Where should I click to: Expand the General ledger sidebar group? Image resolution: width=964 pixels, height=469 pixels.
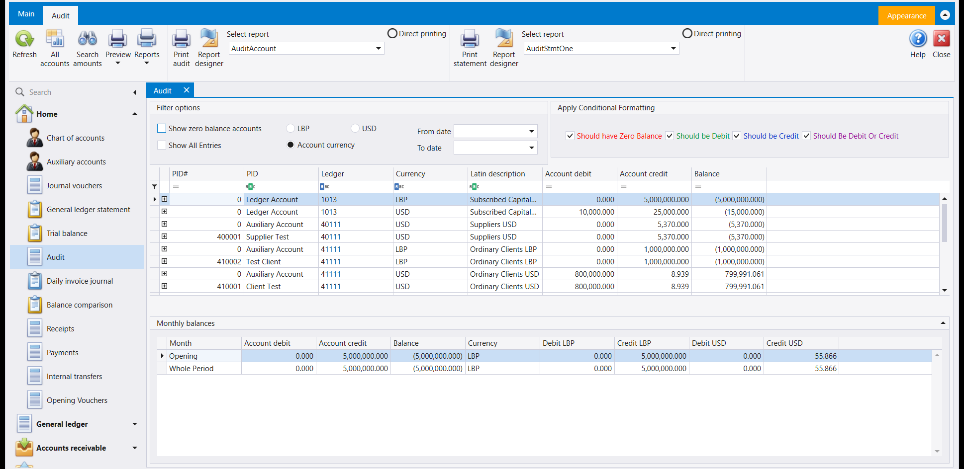click(135, 424)
